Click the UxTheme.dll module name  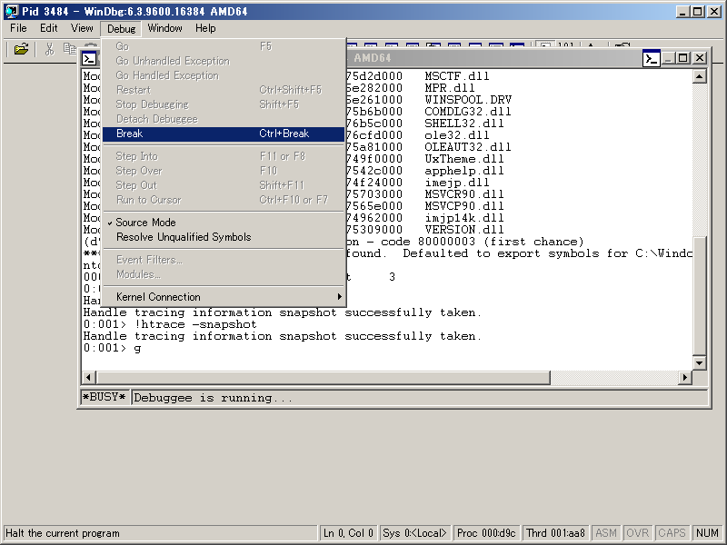pyautogui.click(x=464, y=159)
